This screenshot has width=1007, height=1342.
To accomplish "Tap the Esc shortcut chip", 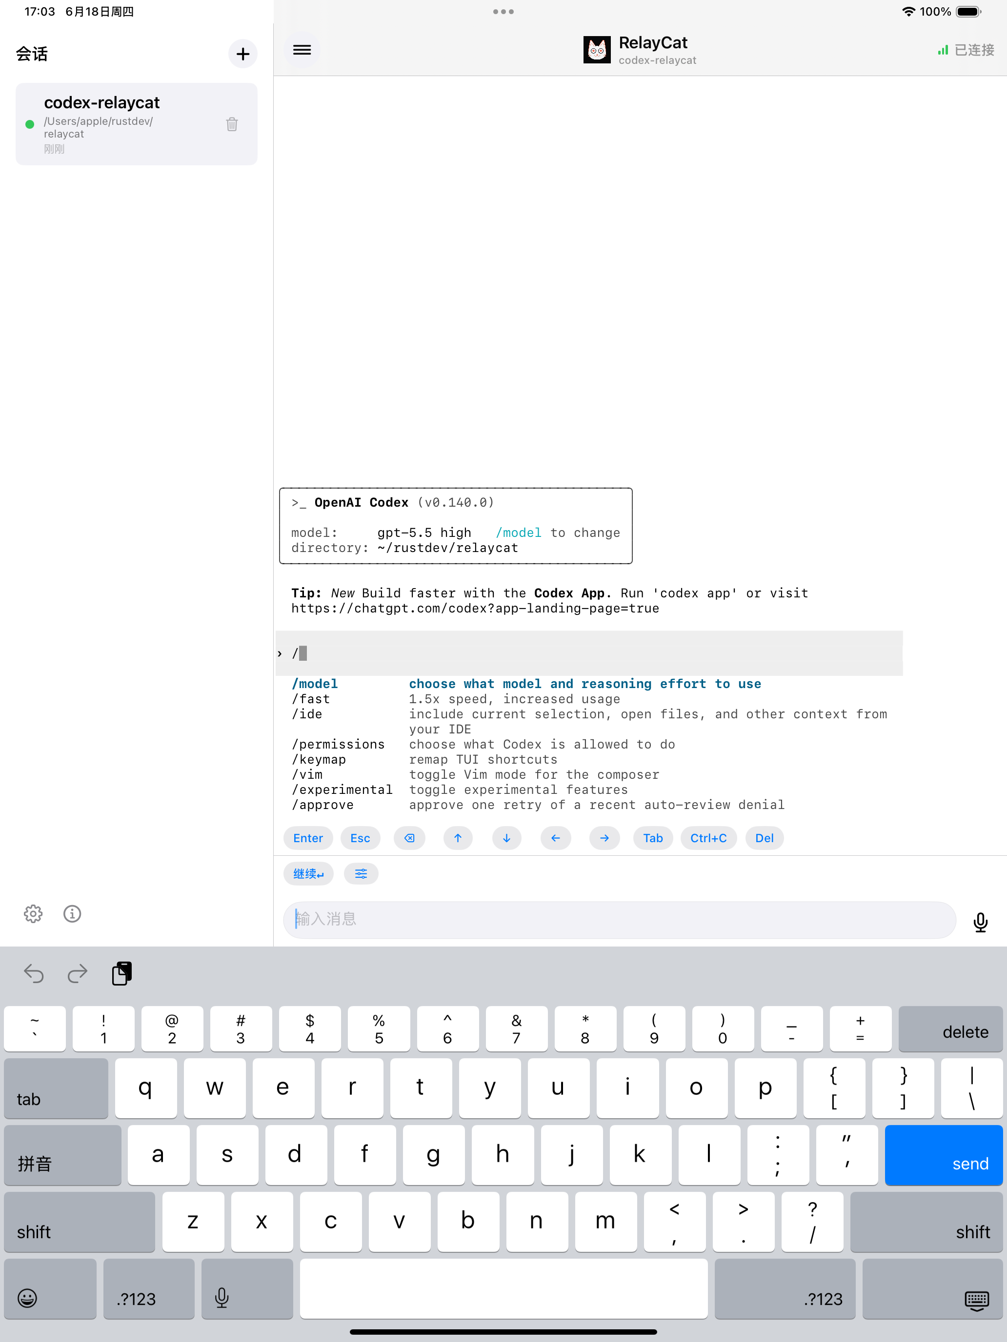I will [361, 838].
